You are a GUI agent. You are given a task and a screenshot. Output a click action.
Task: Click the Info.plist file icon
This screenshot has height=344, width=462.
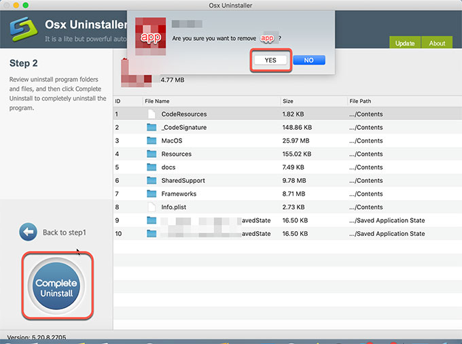tap(152, 207)
